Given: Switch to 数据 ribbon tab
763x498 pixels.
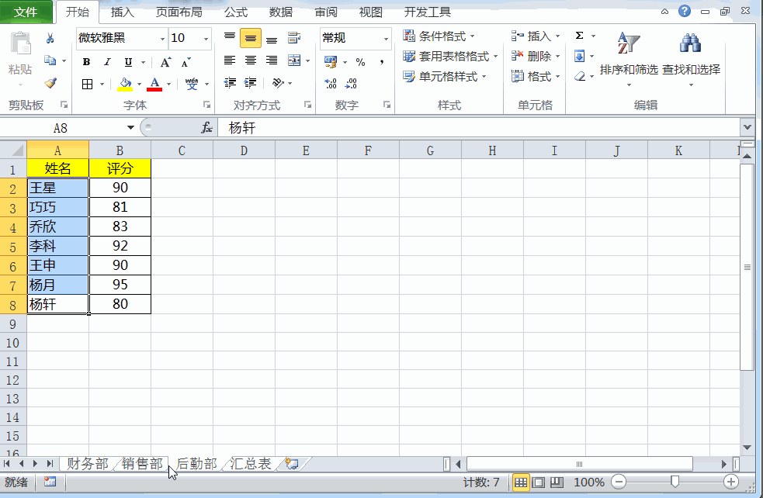Looking at the screenshot, I should tap(281, 12).
